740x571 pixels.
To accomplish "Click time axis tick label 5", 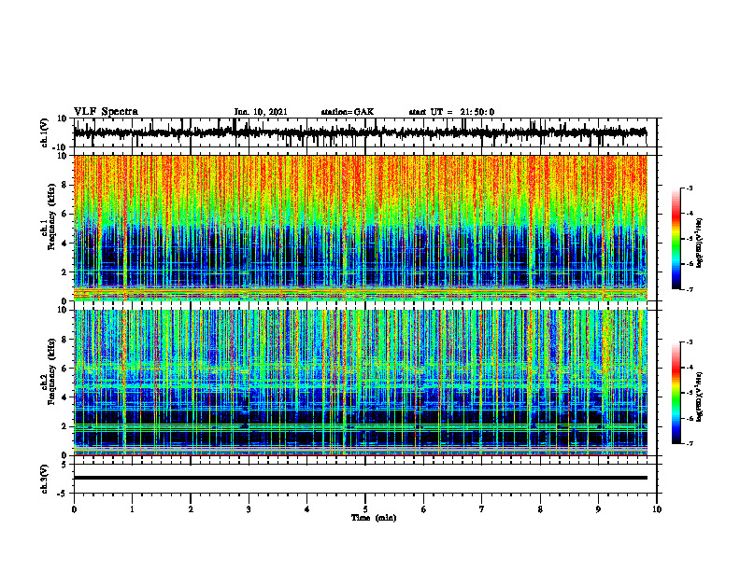I will click(365, 509).
